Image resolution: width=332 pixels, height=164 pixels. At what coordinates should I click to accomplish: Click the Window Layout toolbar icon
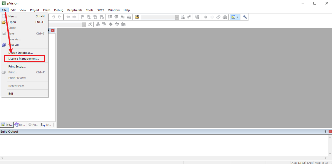(x=233, y=17)
